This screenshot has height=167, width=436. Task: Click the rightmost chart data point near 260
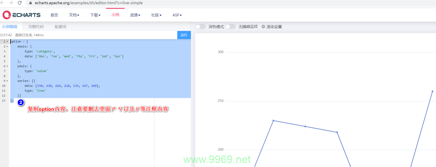pos(432,91)
